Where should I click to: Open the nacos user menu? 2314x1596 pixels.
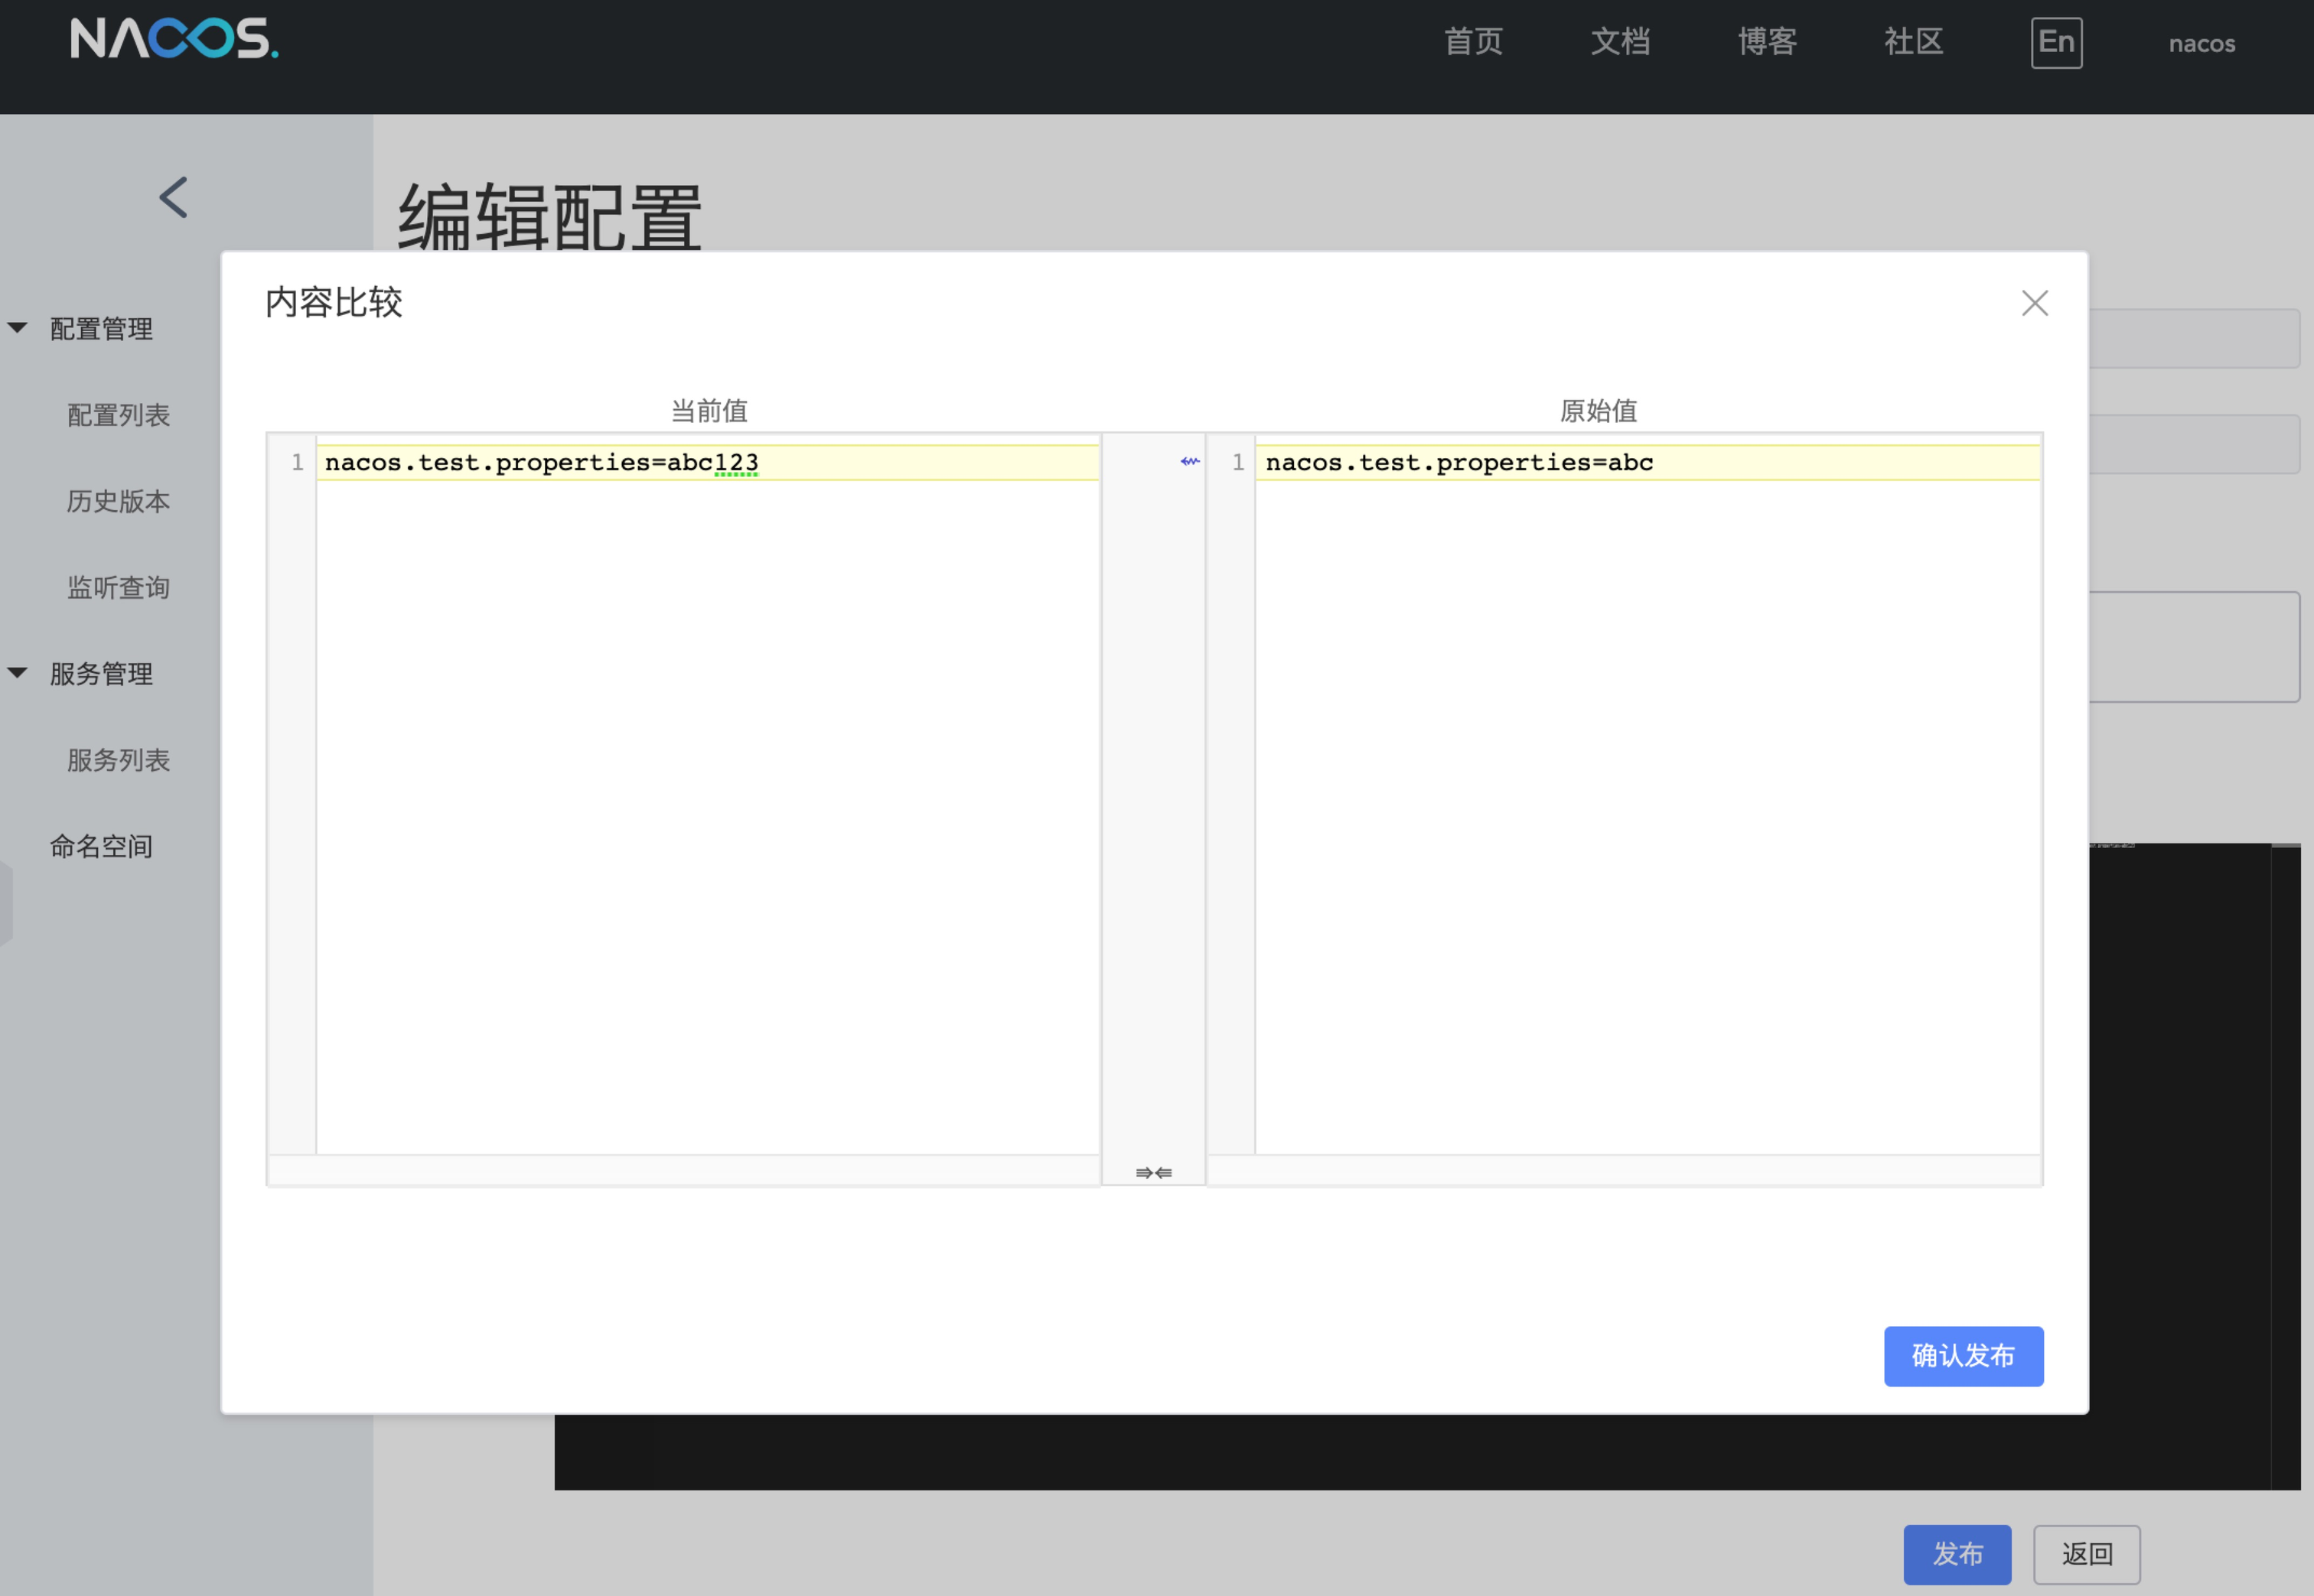click(2201, 44)
